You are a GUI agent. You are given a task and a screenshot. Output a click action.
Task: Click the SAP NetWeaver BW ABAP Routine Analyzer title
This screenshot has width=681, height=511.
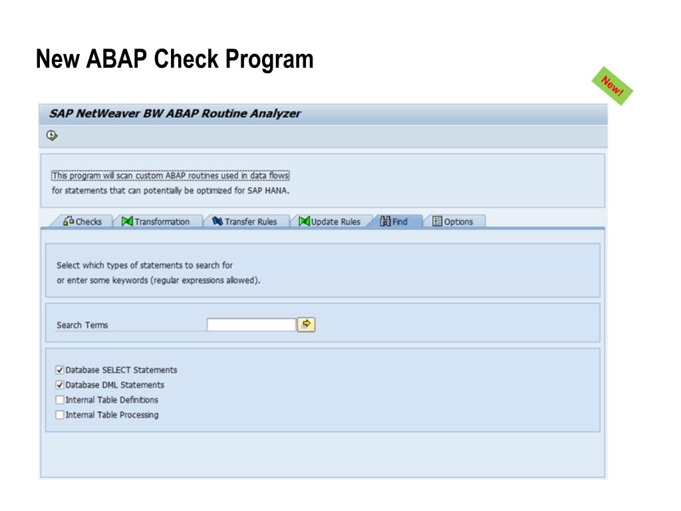(175, 114)
